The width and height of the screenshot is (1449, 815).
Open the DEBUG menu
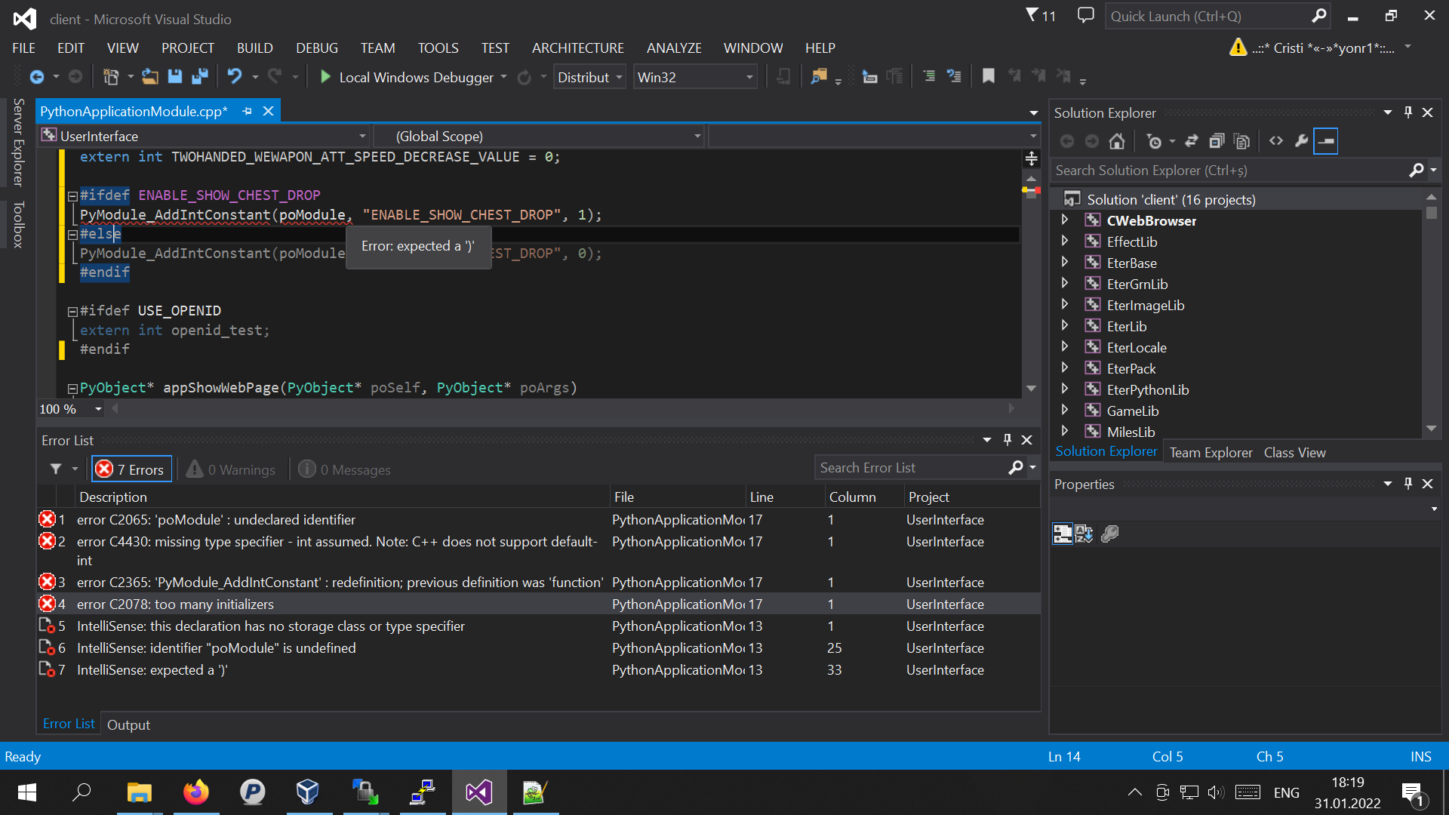[x=317, y=48]
